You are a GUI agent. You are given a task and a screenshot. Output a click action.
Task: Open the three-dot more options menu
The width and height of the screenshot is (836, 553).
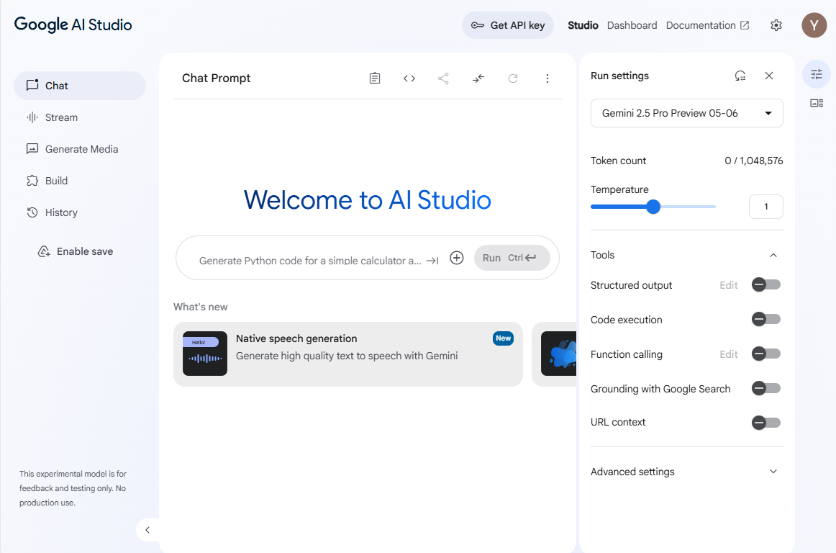point(547,78)
